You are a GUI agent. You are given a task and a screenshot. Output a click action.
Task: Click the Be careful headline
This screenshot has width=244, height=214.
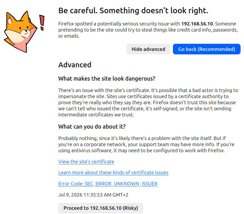pos(133,11)
